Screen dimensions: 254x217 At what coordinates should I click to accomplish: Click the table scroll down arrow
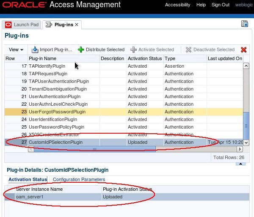pyautogui.click(x=246, y=143)
